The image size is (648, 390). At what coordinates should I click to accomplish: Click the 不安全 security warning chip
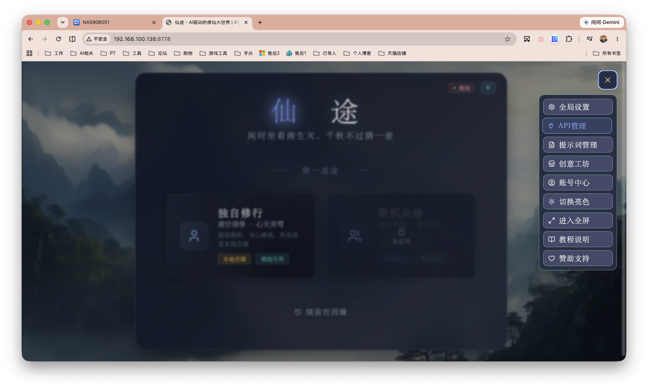[97, 39]
